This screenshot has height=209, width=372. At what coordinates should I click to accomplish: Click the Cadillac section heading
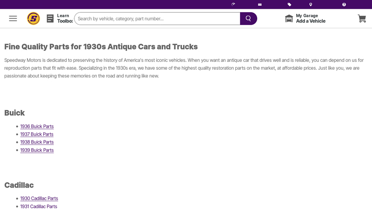click(x=19, y=185)
